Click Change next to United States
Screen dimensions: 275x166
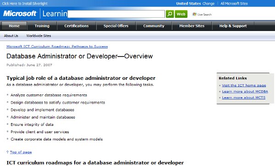coord(209,4)
